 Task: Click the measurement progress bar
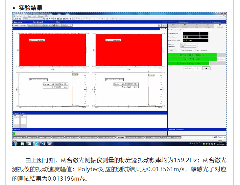click(x=90, y=133)
